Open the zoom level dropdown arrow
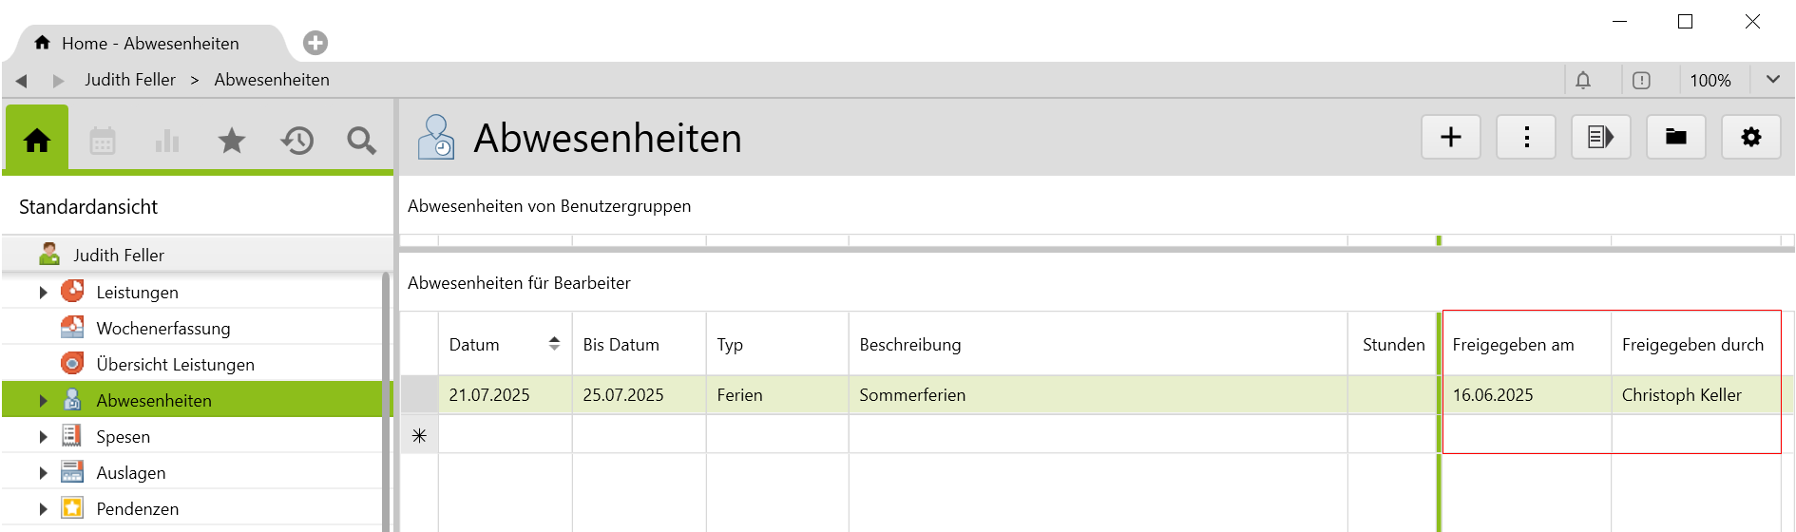 click(1773, 80)
